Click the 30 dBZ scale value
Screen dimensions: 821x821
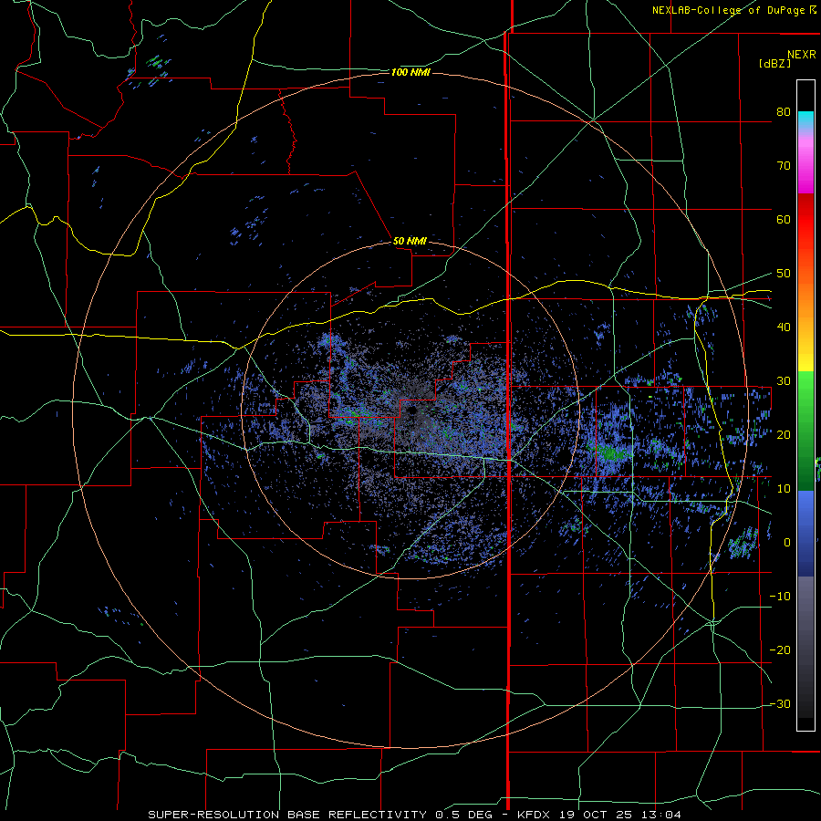(x=784, y=380)
